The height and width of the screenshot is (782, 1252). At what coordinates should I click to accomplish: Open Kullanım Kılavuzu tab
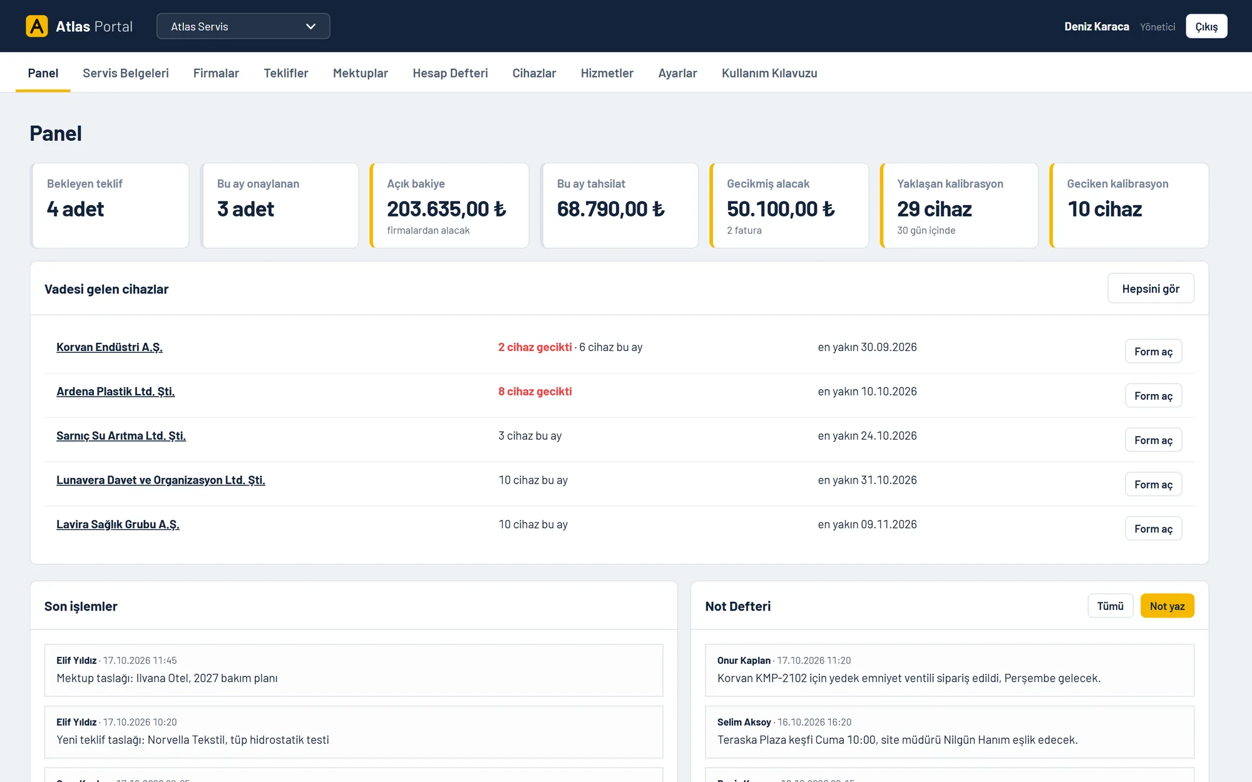(769, 73)
